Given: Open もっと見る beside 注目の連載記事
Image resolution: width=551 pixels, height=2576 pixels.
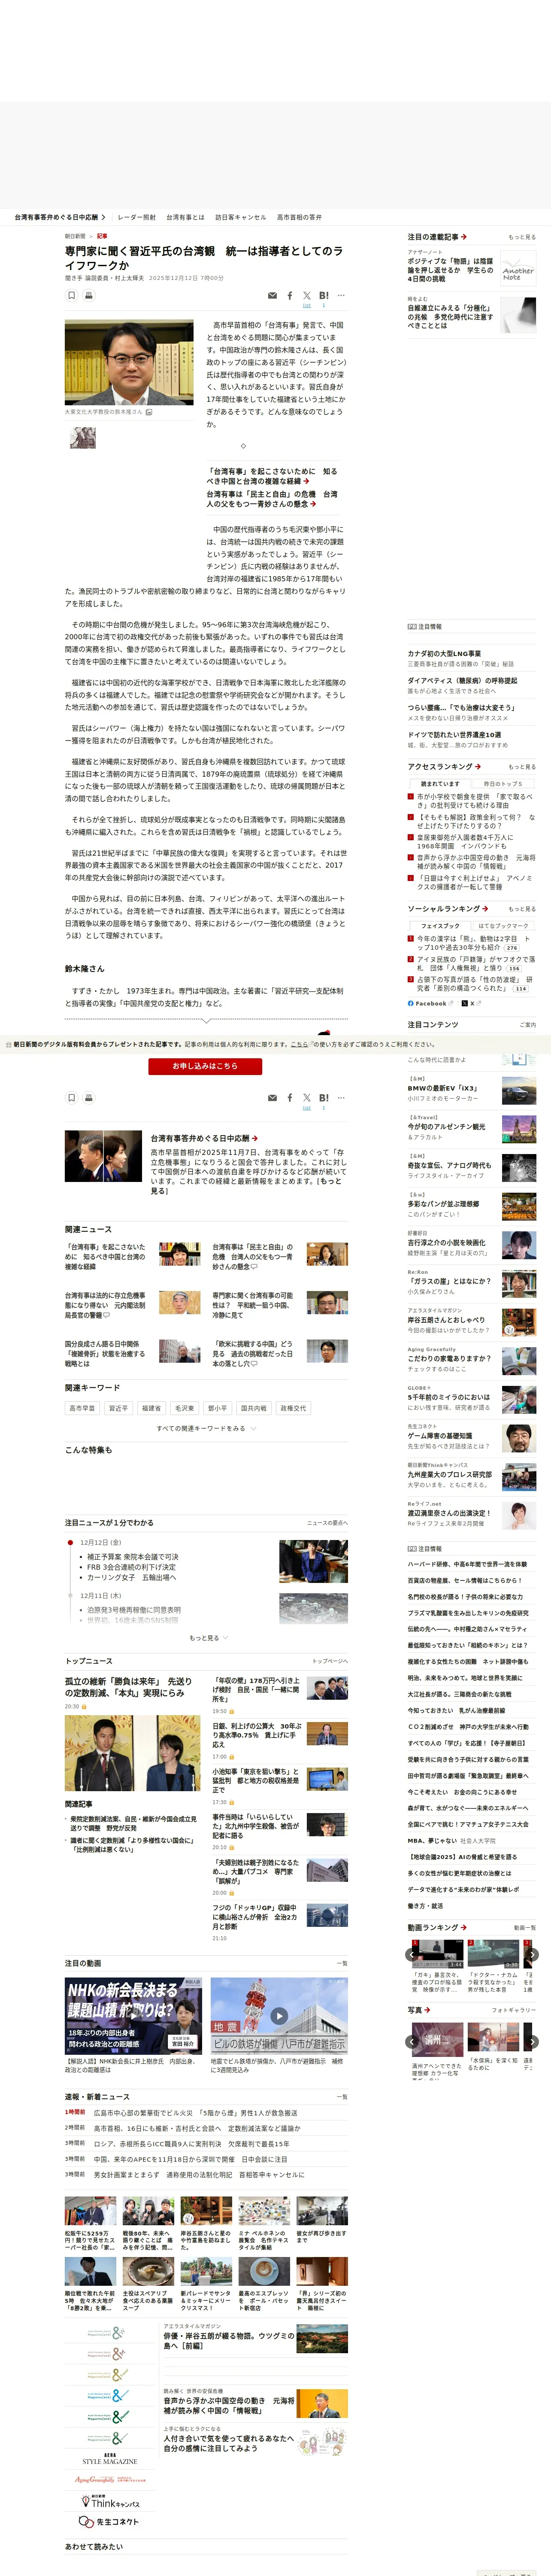Looking at the screenshot, I should [522, 237].
